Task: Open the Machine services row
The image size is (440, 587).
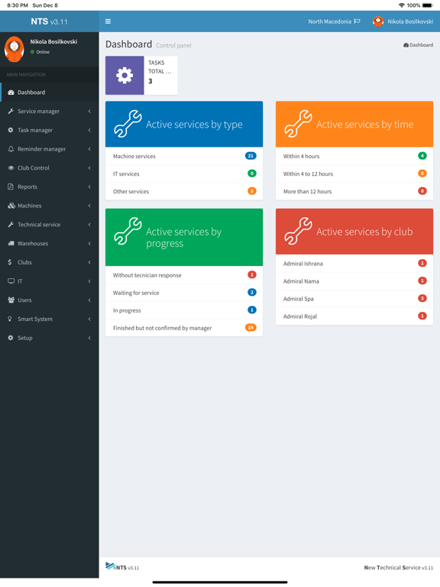Action: 184,156
